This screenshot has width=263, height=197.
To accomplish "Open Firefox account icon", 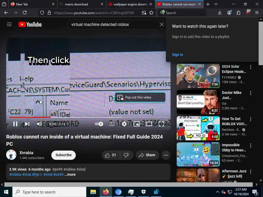I will point(229,13).
